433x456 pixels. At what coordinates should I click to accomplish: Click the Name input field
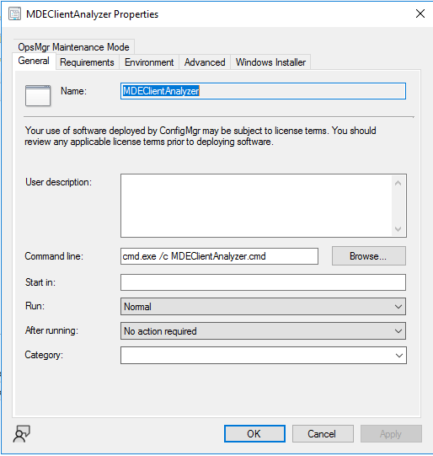[x=264, y=91]
